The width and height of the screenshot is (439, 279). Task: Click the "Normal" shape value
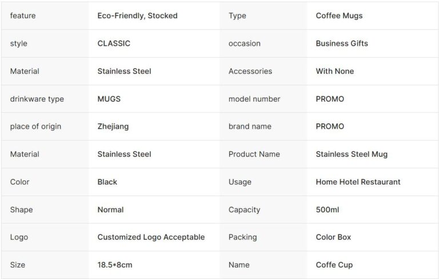pyautogui.click(x=110, y=210)
